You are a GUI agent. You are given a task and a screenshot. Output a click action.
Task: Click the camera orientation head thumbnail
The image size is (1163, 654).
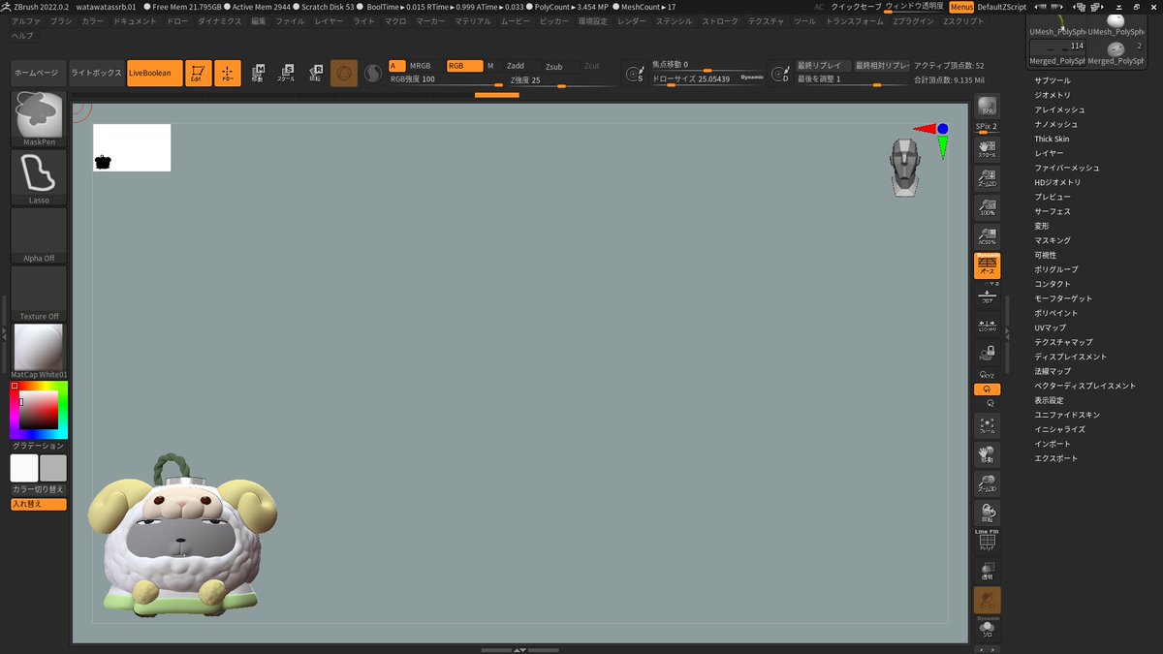point(905,168)
